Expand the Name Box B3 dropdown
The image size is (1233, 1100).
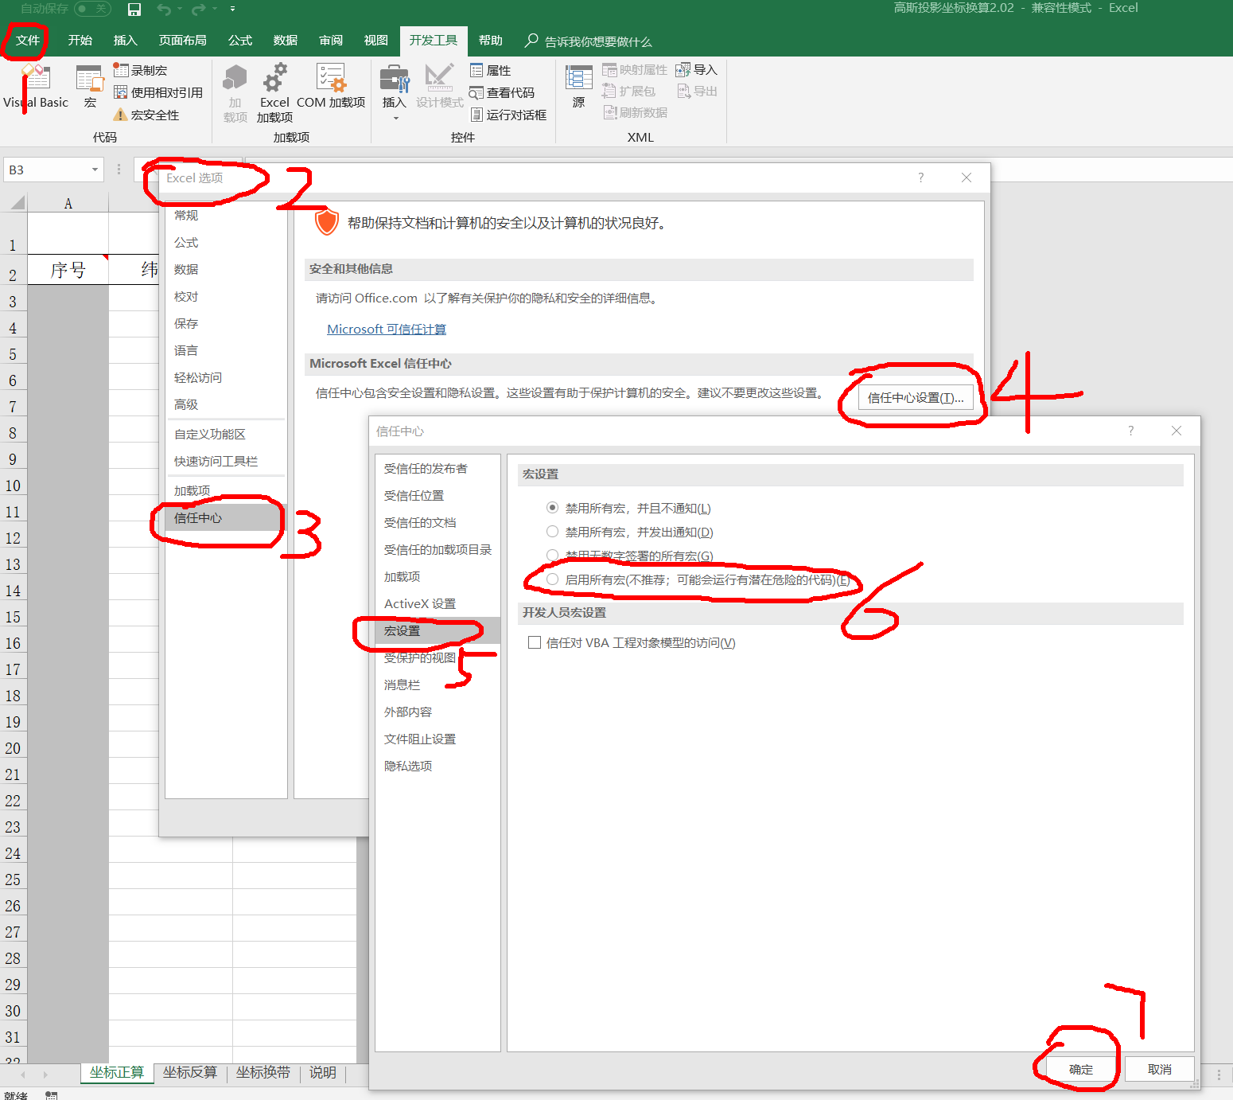click(95, 170)
